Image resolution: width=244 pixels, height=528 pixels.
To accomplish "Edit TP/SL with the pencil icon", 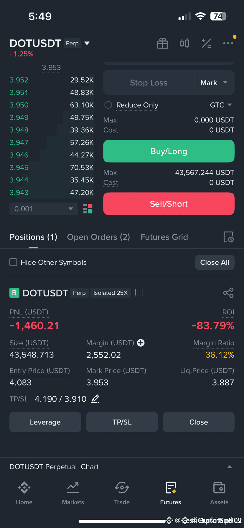I will click(x=95, y=399).
